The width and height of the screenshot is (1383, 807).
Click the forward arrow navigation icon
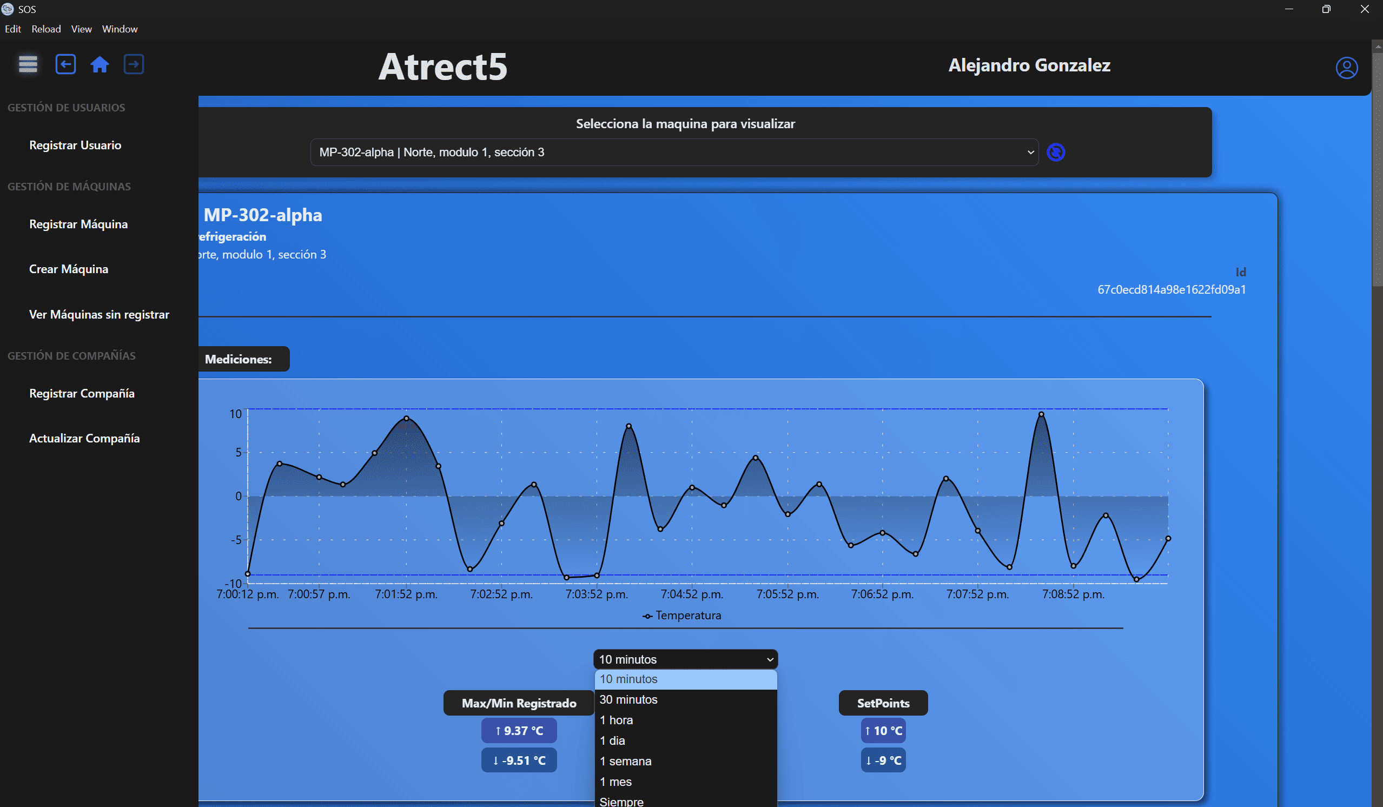[134, 64]
